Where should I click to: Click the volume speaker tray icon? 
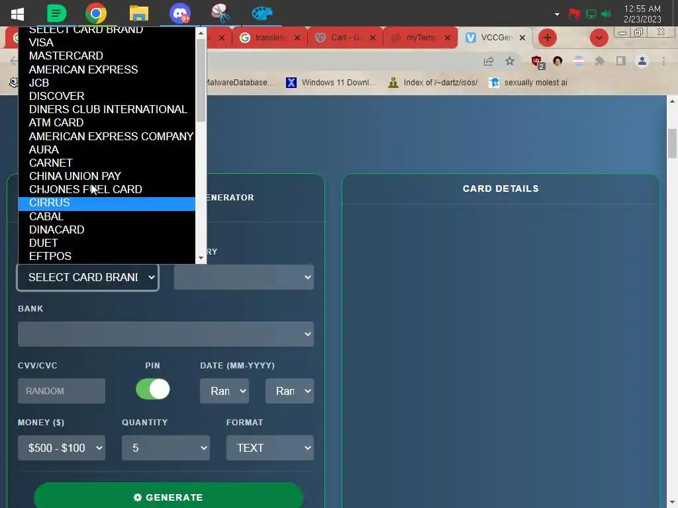tap(606, 15)
